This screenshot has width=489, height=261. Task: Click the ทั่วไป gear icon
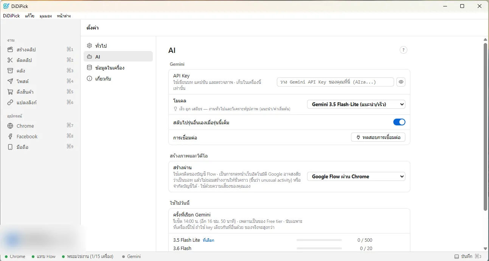(90, 46)
